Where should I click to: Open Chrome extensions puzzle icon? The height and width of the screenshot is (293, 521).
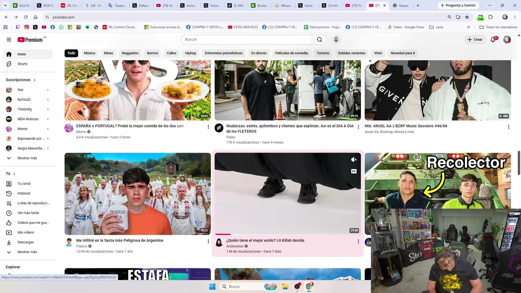click(490, 17)
